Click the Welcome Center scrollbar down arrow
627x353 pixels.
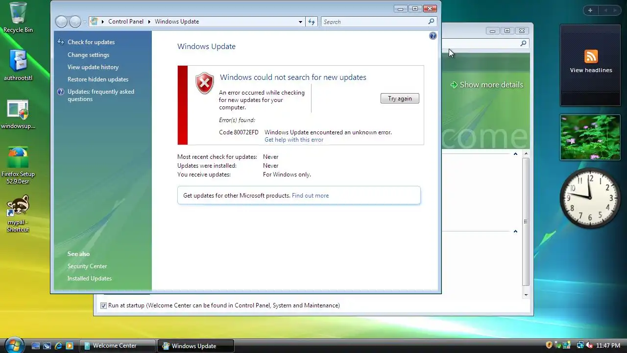click(526, 295)
